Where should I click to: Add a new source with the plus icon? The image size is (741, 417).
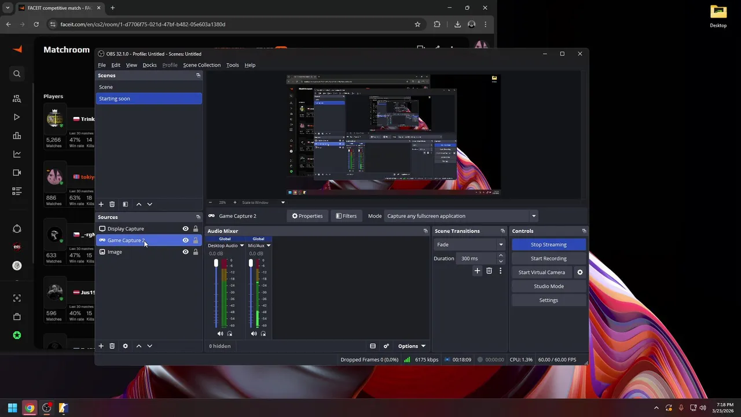point(101,346)
